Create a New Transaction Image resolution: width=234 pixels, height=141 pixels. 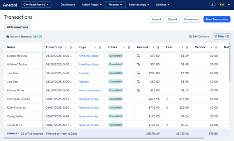coord(217,20)
